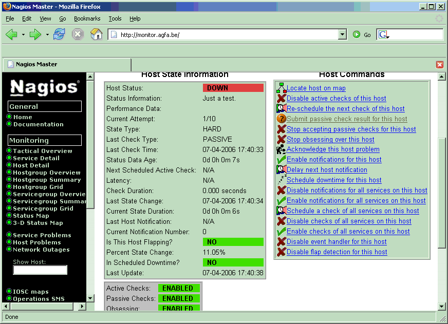Viewport: 448px width, 324px height.
Task: Click sidebar horizontal scrollbar right arrow
Action: click(82, 307)
